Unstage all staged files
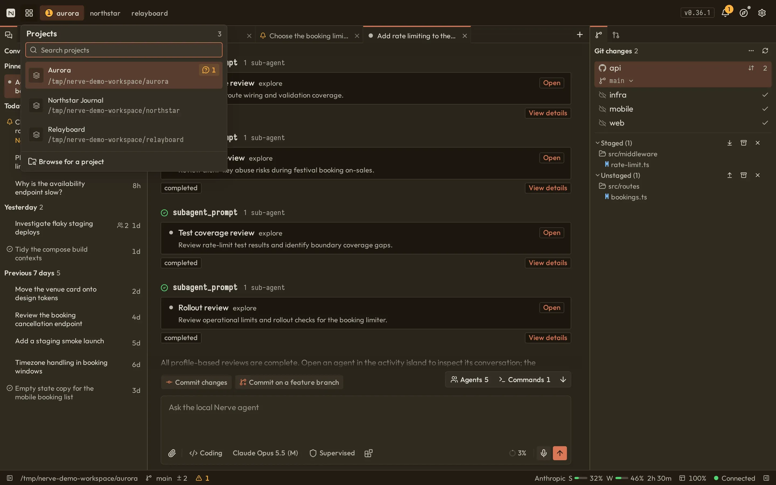 pyautogui.click(x=729, y=143)
